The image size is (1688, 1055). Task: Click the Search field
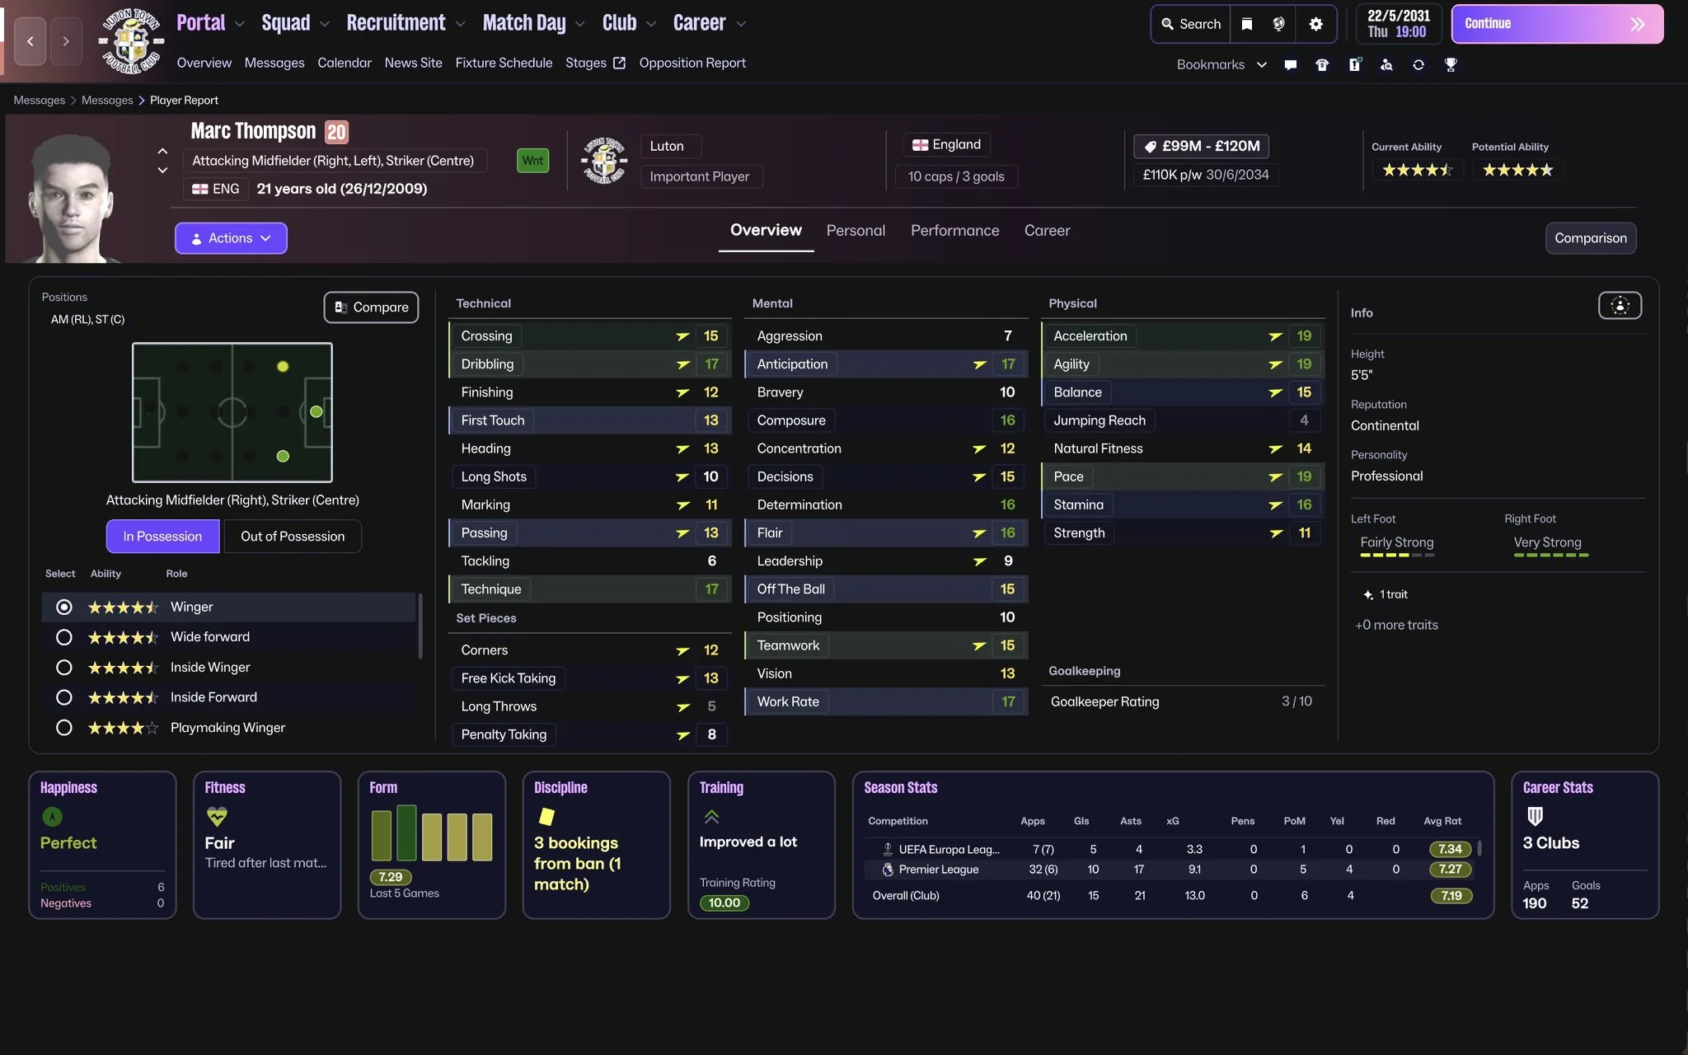pos(1191,24)
